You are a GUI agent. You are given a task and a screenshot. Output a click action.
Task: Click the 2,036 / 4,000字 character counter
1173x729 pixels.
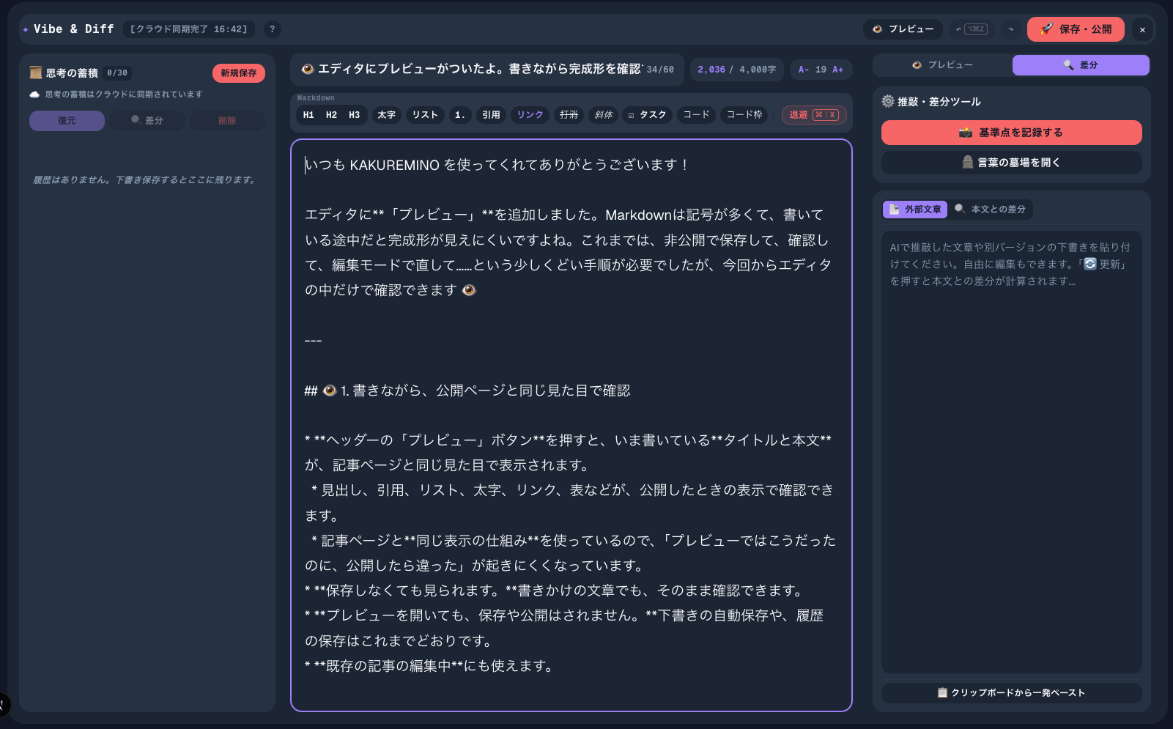pos(737,70)
